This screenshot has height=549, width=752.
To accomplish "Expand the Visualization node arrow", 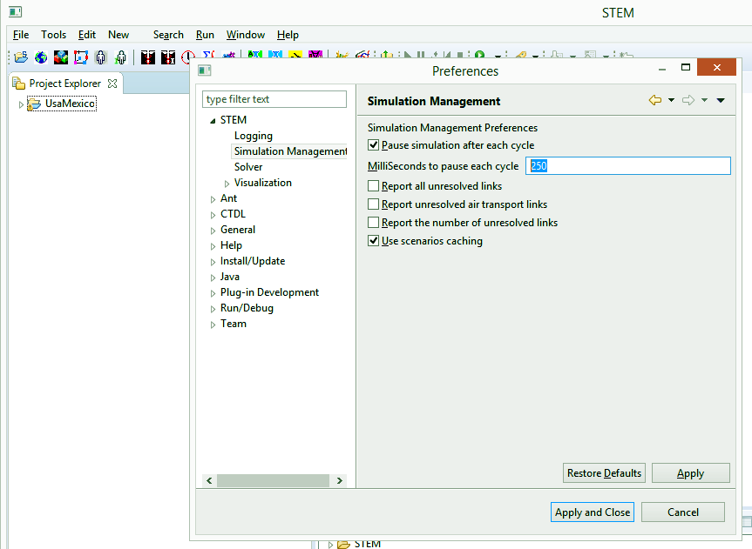I will pyautogui.click(x=227, y=184).
